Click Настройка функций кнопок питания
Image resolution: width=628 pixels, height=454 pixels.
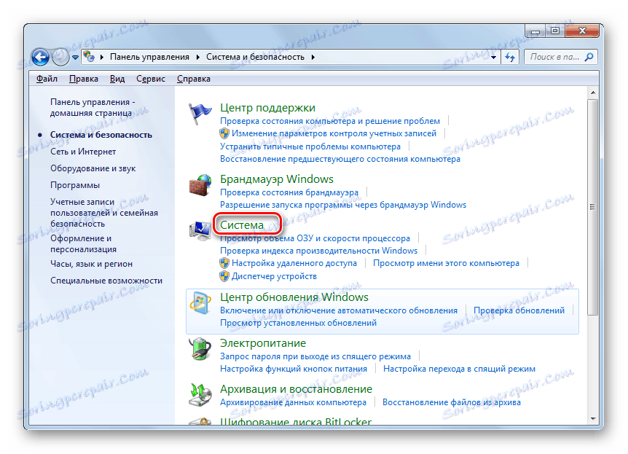click(x=294, y=369)
